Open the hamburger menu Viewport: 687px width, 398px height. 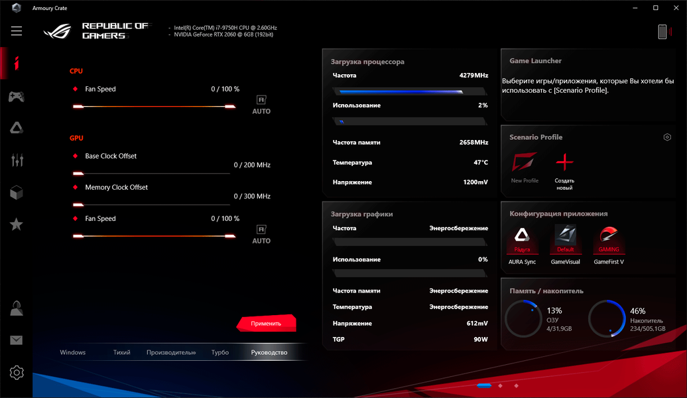[x=17, y=31]
